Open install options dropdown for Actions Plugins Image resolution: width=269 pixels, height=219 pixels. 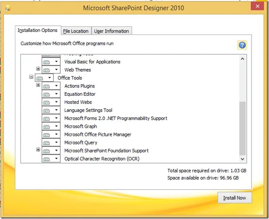(51, 86)
